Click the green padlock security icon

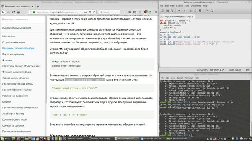[34, 12]
